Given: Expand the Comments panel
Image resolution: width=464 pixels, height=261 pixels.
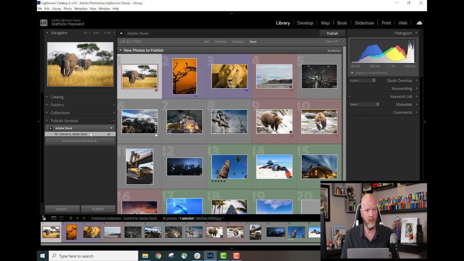Looking at the screenshot, I should 417,112.
